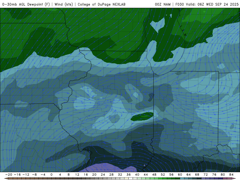This screenshot has height=180, width=240.
Task: Click the 'F030 Valid: 06Z WED SEP 24 2025' text
Action: click(x=207, y=4)
